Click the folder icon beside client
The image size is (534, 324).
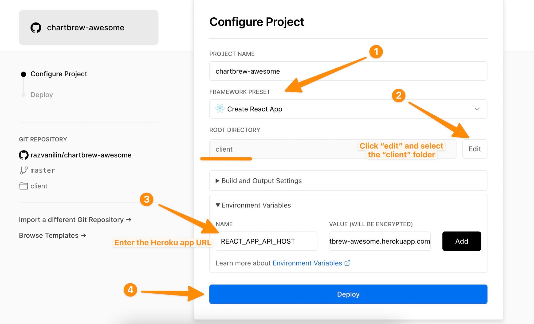[x=23, y=186]
